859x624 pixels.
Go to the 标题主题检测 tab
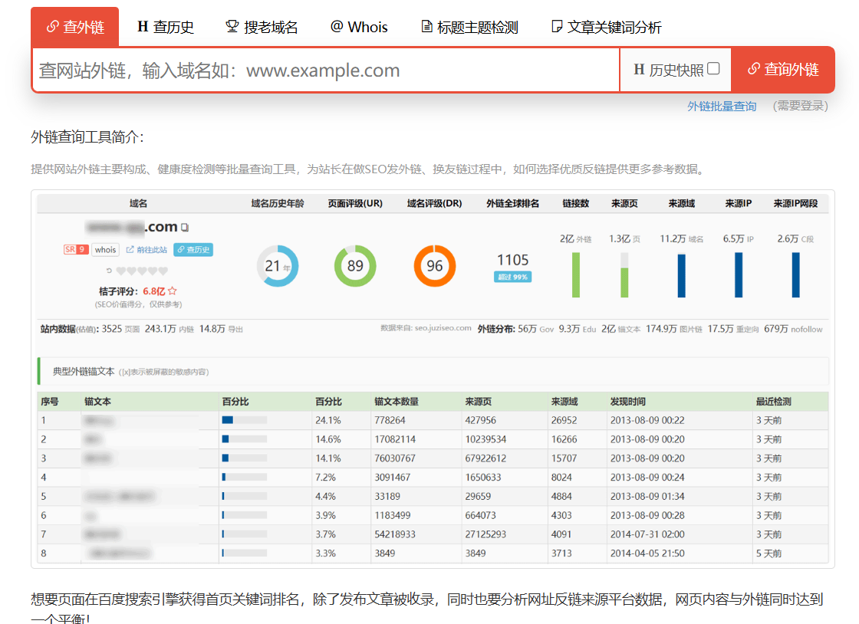469,28
